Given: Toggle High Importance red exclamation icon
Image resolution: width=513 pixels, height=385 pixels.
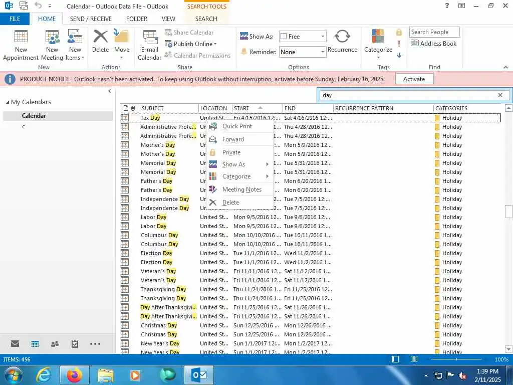Looking at the screenshot, I should (399, 44).
